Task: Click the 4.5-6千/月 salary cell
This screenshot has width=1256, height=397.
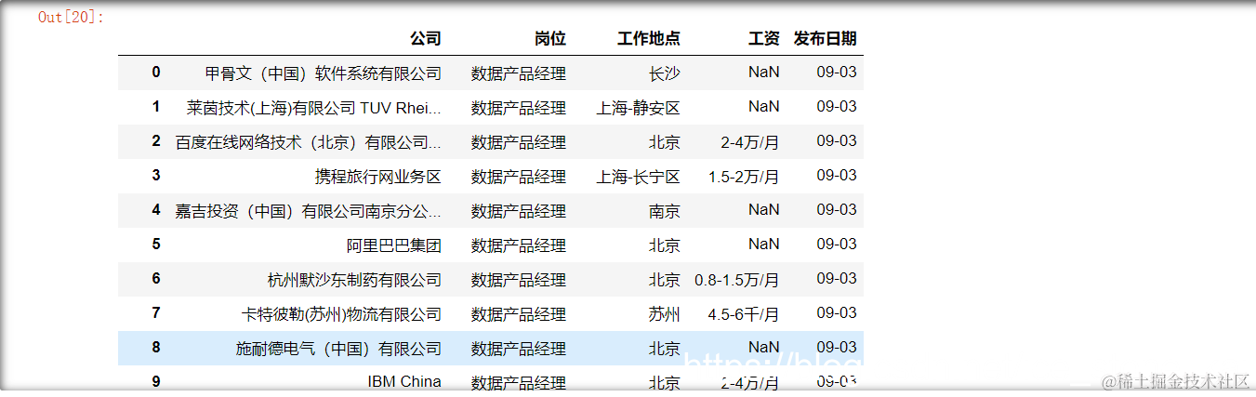Action: 744,314
